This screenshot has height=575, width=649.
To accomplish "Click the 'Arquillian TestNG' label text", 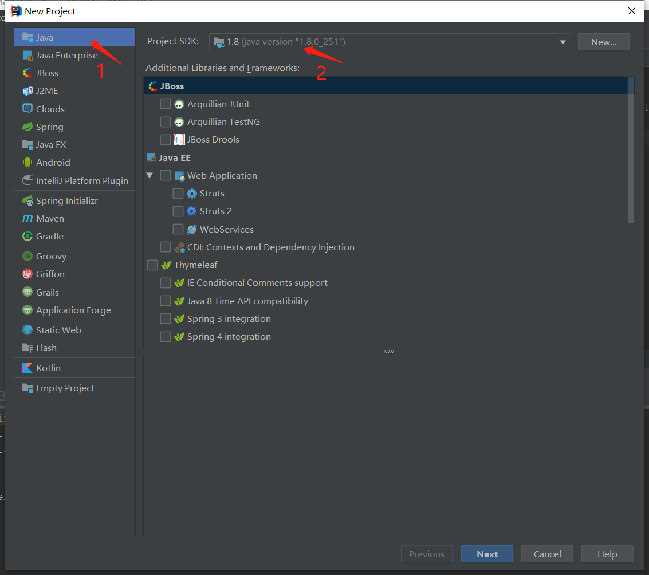I will coord(223,122).
